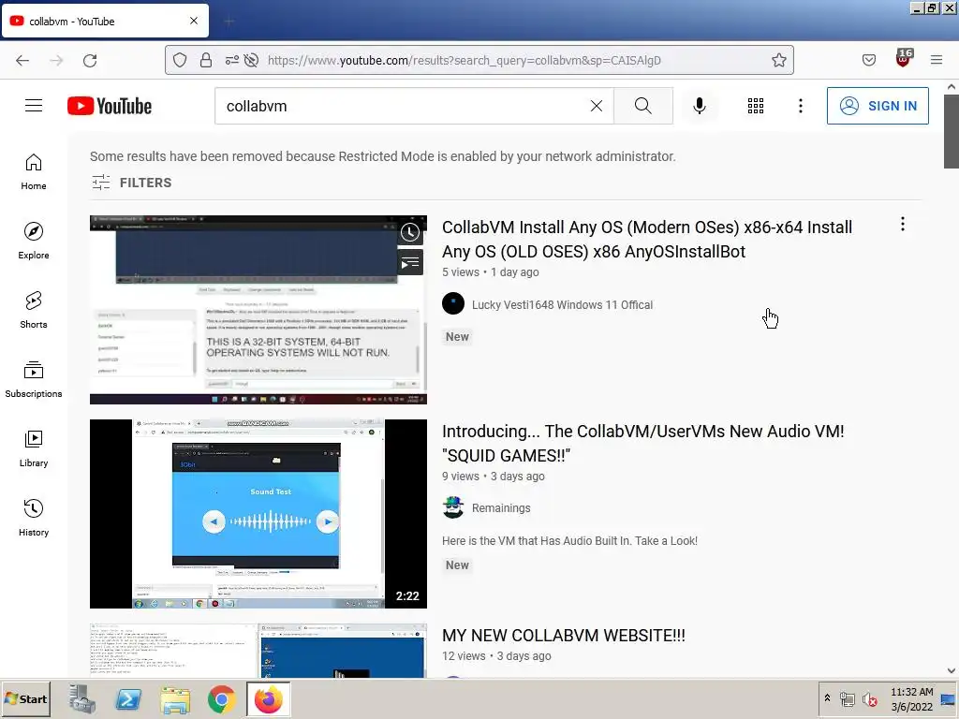The height and width of the screenshot is (719, 959).
Task: Open the Firefox application menu
Action: point(936,60)
